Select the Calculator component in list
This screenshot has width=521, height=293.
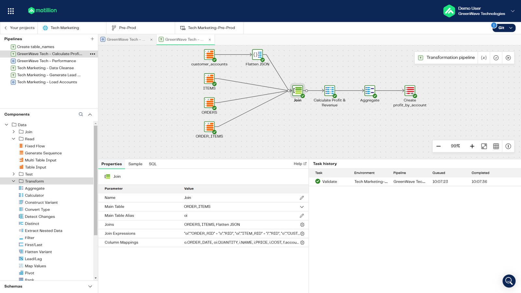tap(34, 195)
